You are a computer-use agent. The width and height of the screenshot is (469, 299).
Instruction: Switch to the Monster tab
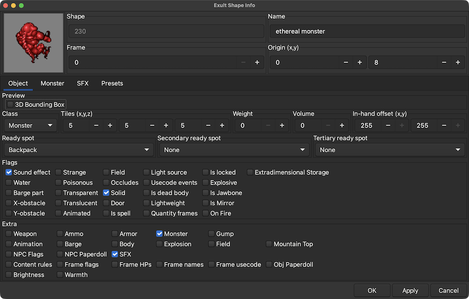pos(52,83)
